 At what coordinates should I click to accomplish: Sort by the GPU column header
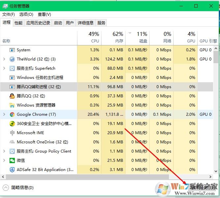pos(185,38)
